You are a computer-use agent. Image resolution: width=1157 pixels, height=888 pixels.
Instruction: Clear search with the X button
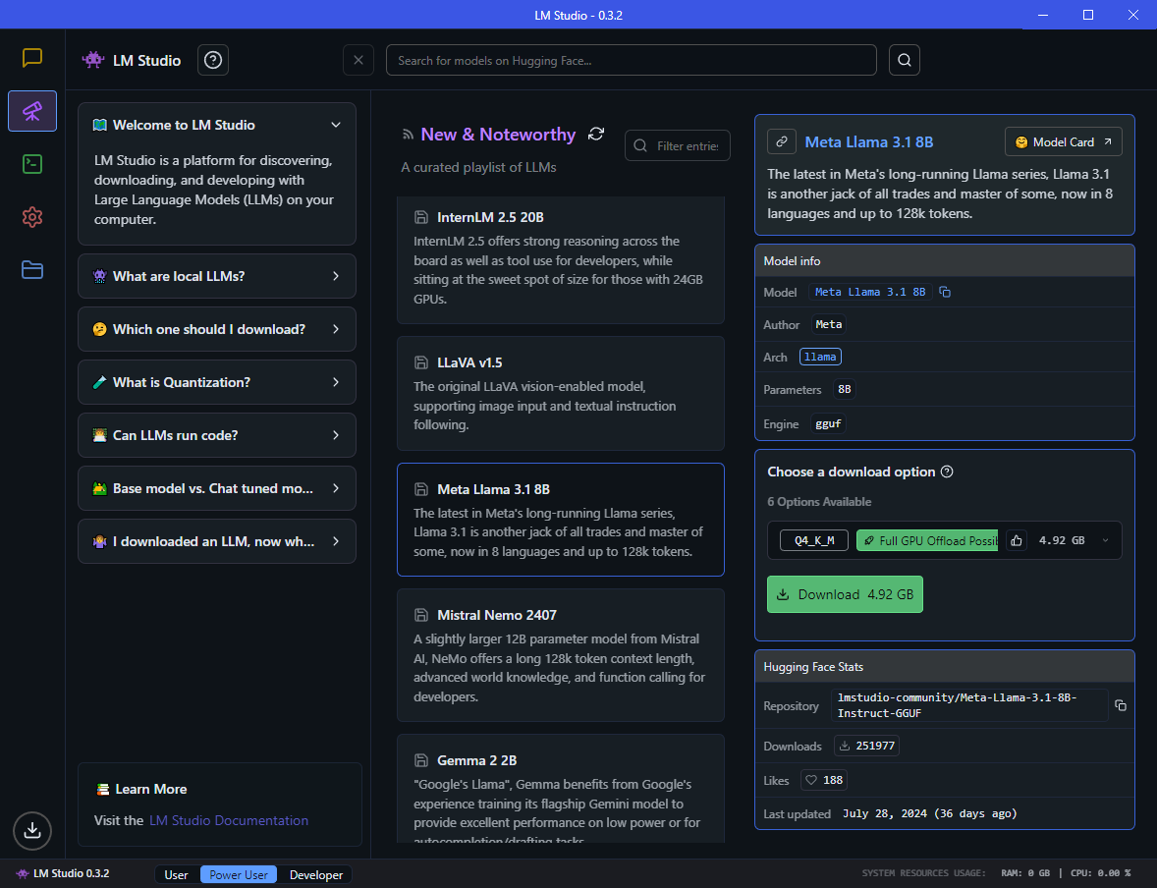click(358, 60)
